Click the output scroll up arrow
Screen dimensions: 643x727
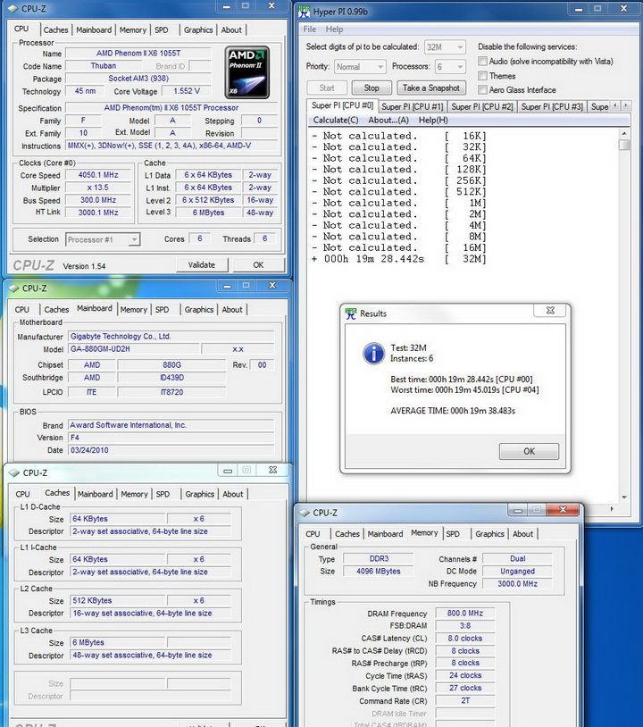pos(624,134)
